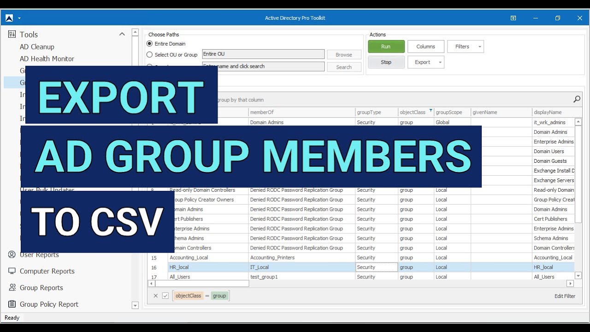Click the Export button
The width and height of the screenshot is (590, 332).
coord(422,62)
